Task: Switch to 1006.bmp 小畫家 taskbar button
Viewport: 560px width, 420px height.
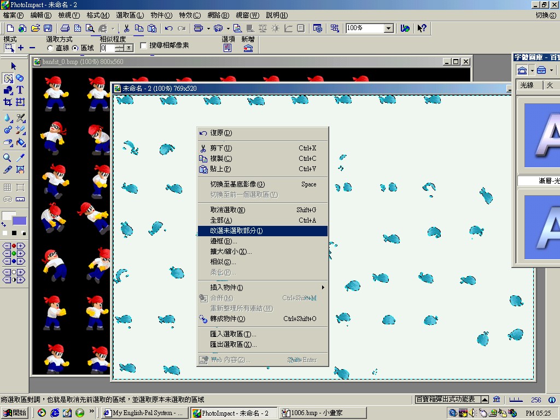Action: (323, 413)
